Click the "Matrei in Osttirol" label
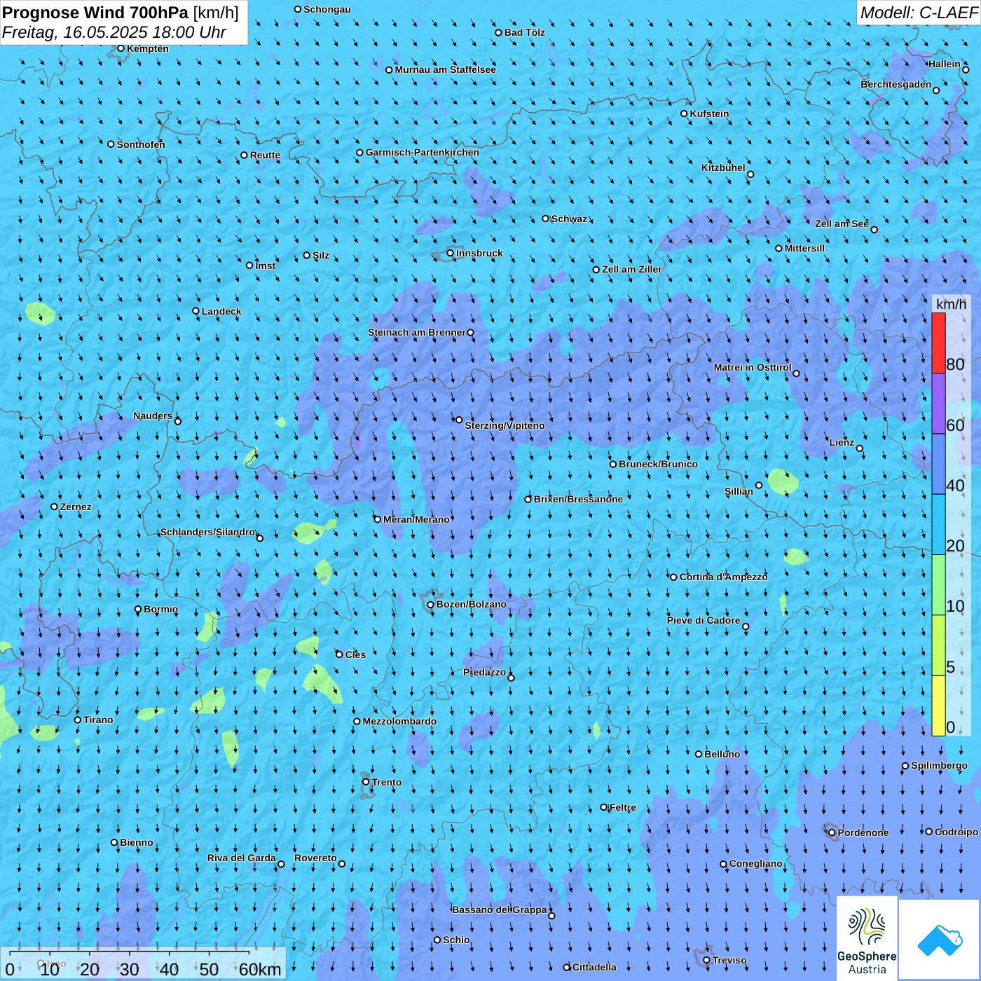The width and height of the screenshot is (981, 981). [753, 367]
